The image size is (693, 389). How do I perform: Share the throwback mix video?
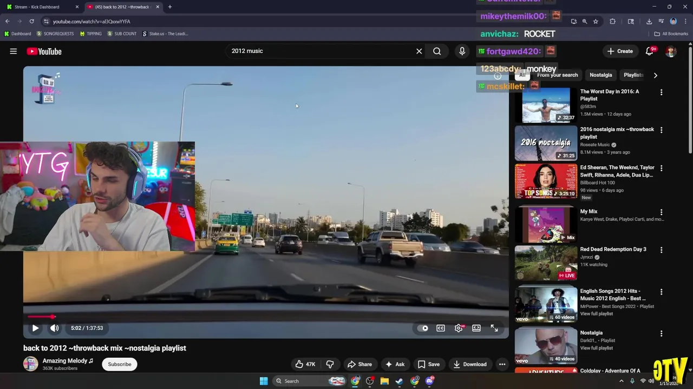click(x=359, y=364)
